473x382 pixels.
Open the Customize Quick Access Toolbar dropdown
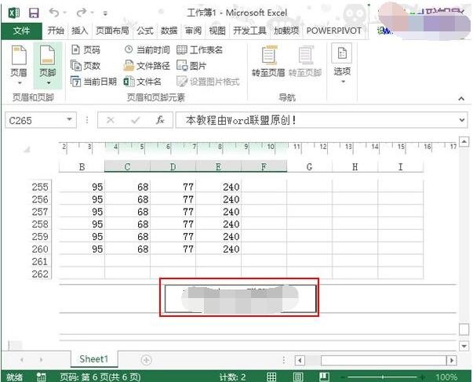(x=105, y=13)
